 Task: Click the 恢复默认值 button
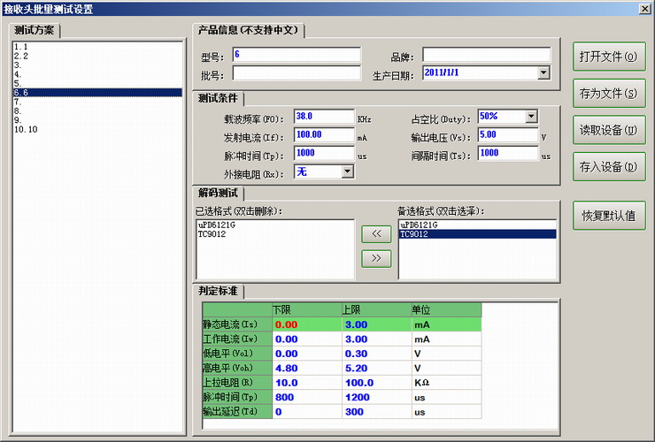pos(608,216)
